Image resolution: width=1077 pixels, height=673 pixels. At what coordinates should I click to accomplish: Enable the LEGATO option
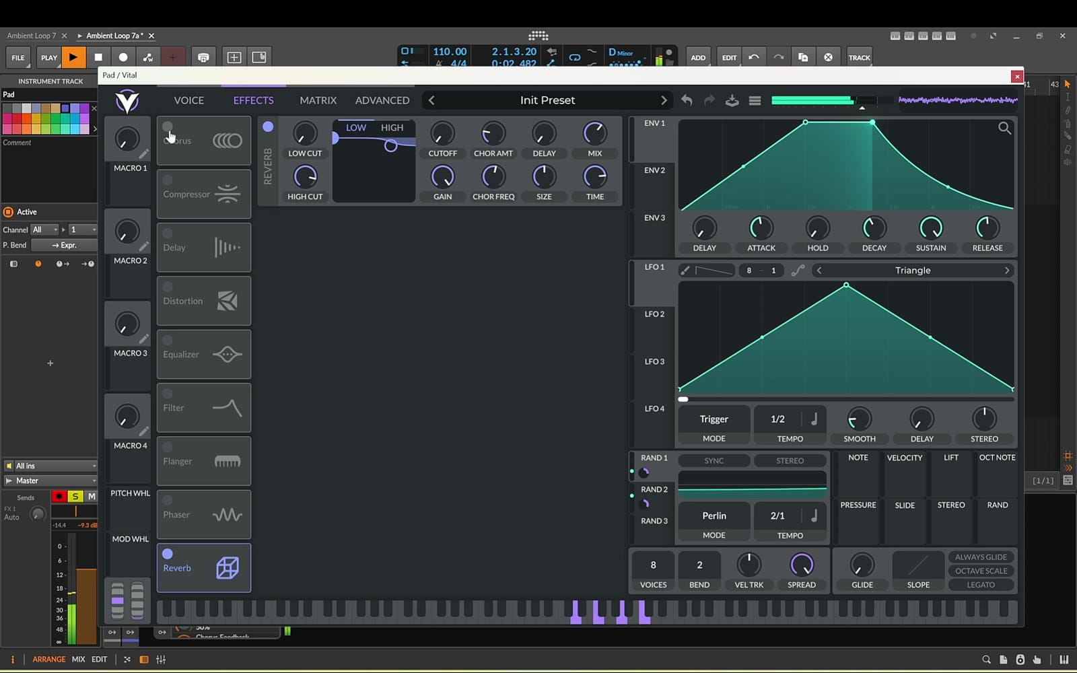981,585
